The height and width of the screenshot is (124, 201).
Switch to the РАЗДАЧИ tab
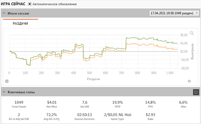[20, 24]
